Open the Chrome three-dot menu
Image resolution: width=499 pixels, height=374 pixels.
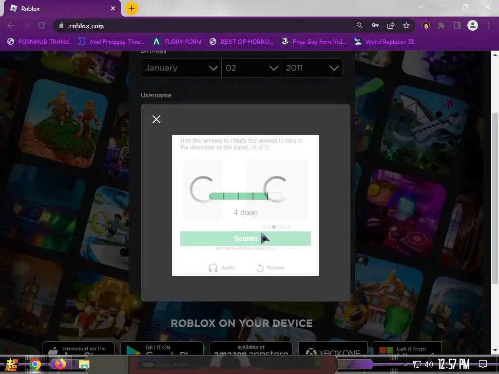click(488, 25)
